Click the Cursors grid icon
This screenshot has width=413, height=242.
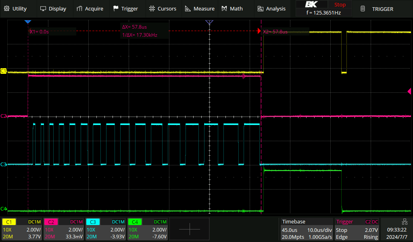click(152, 9)
